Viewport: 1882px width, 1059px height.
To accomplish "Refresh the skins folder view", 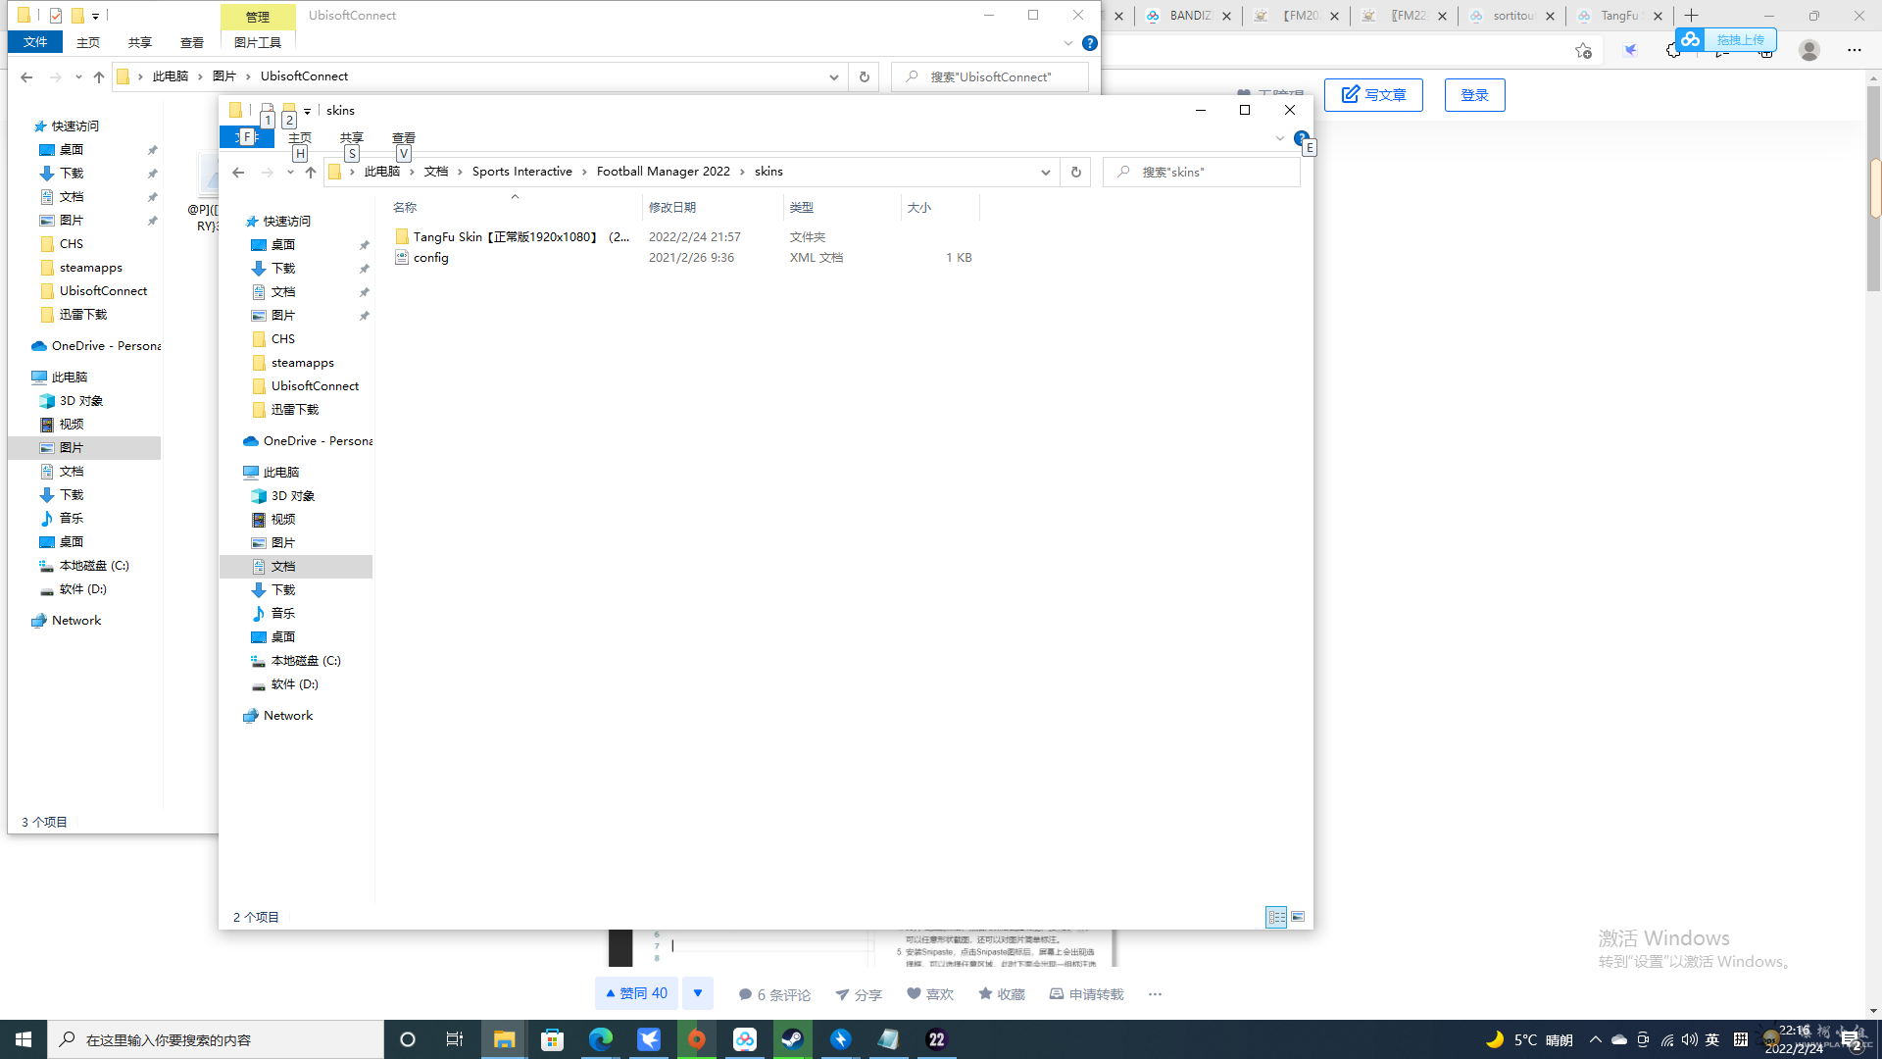I will pos(1075,173).
